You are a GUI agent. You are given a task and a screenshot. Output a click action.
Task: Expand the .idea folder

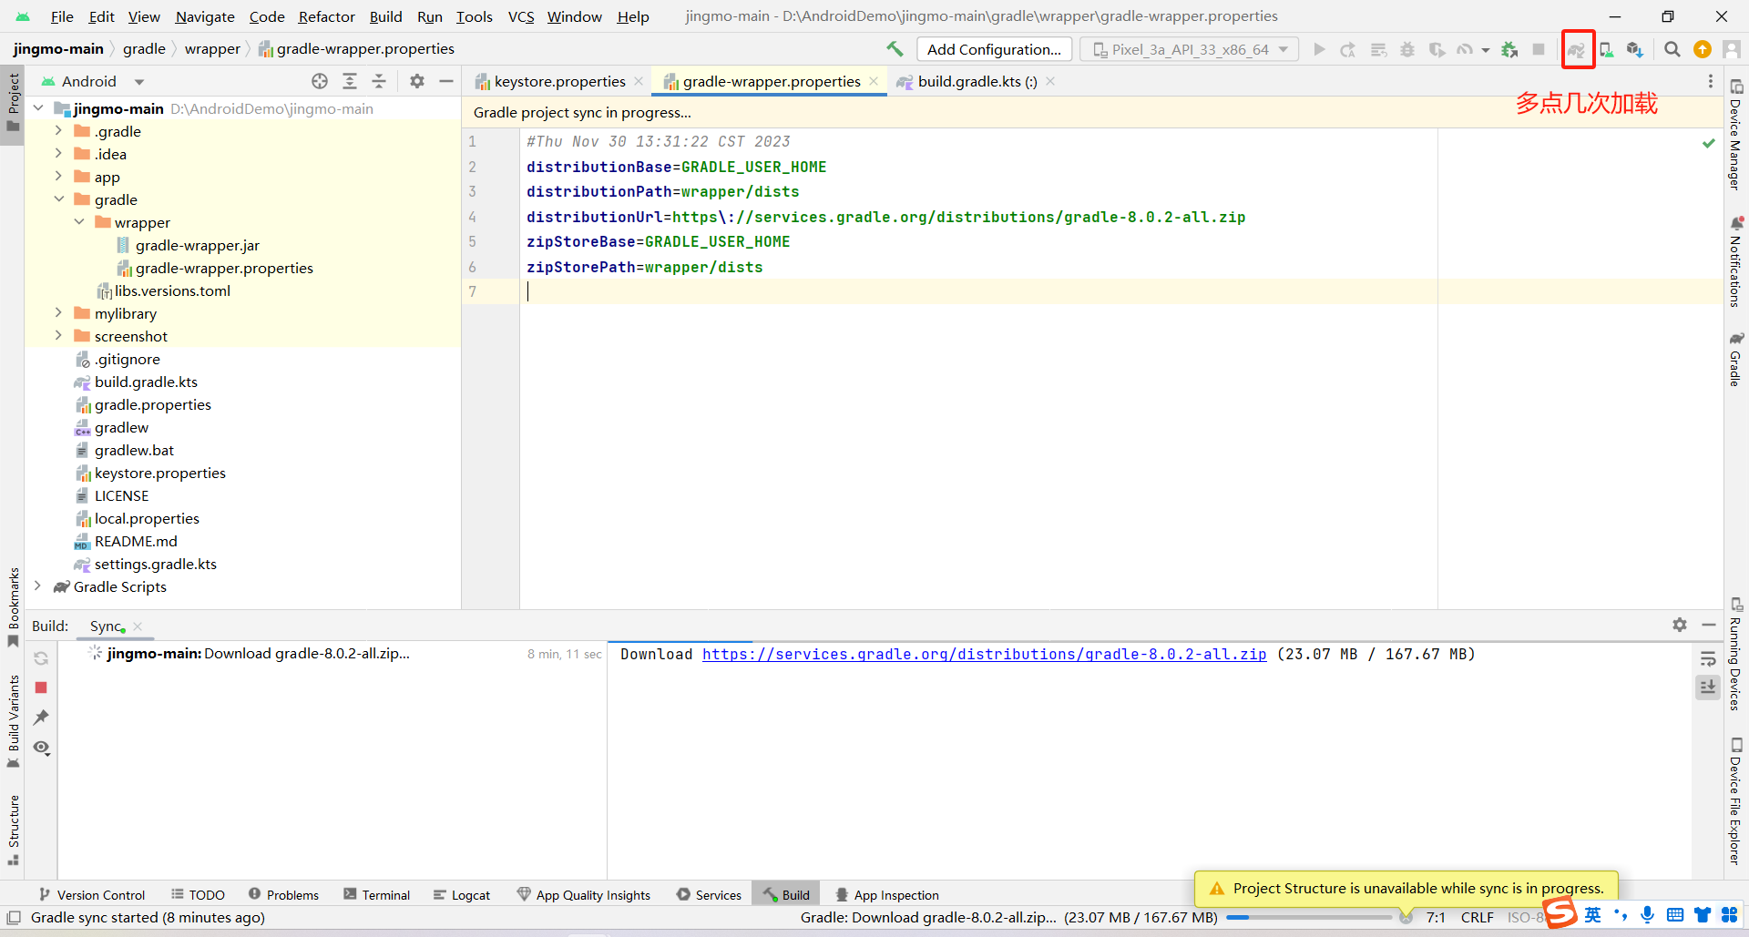(x=58, y=154)
